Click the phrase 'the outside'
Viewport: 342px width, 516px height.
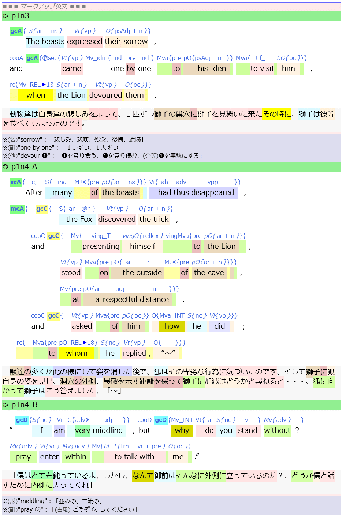click(142, 273)
